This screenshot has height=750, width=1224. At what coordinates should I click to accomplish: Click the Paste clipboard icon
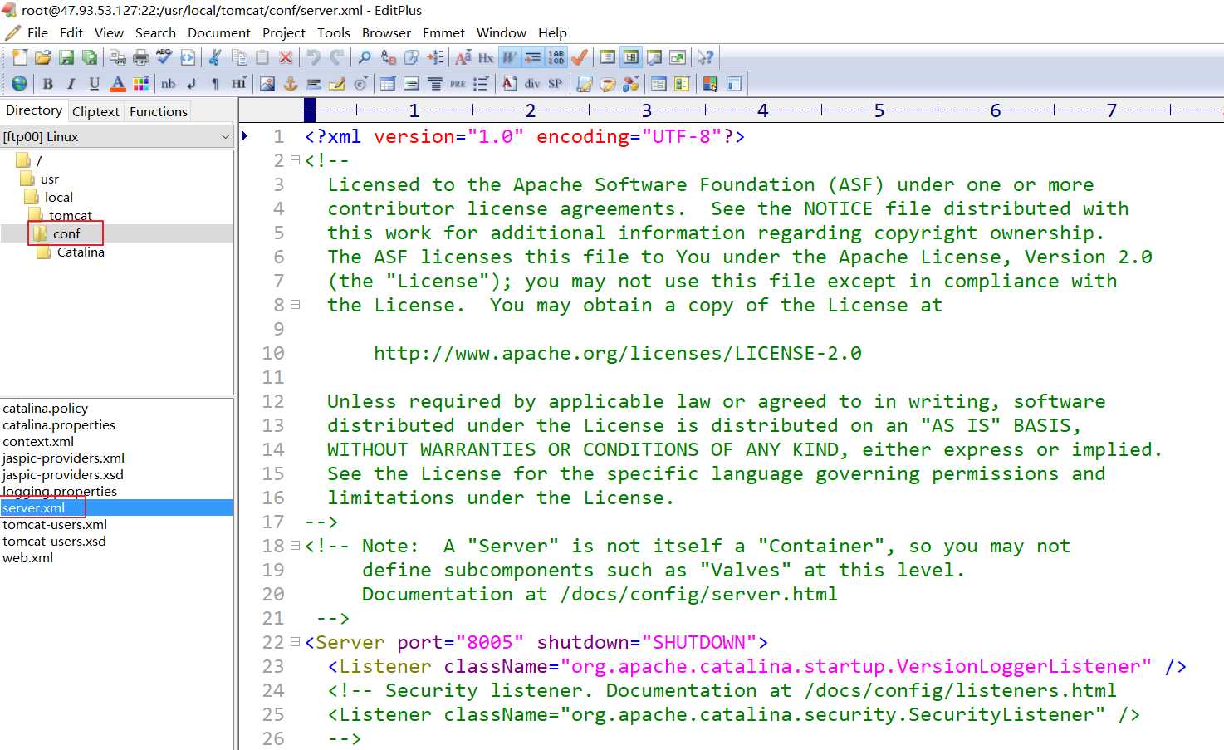tap(262, 57)
